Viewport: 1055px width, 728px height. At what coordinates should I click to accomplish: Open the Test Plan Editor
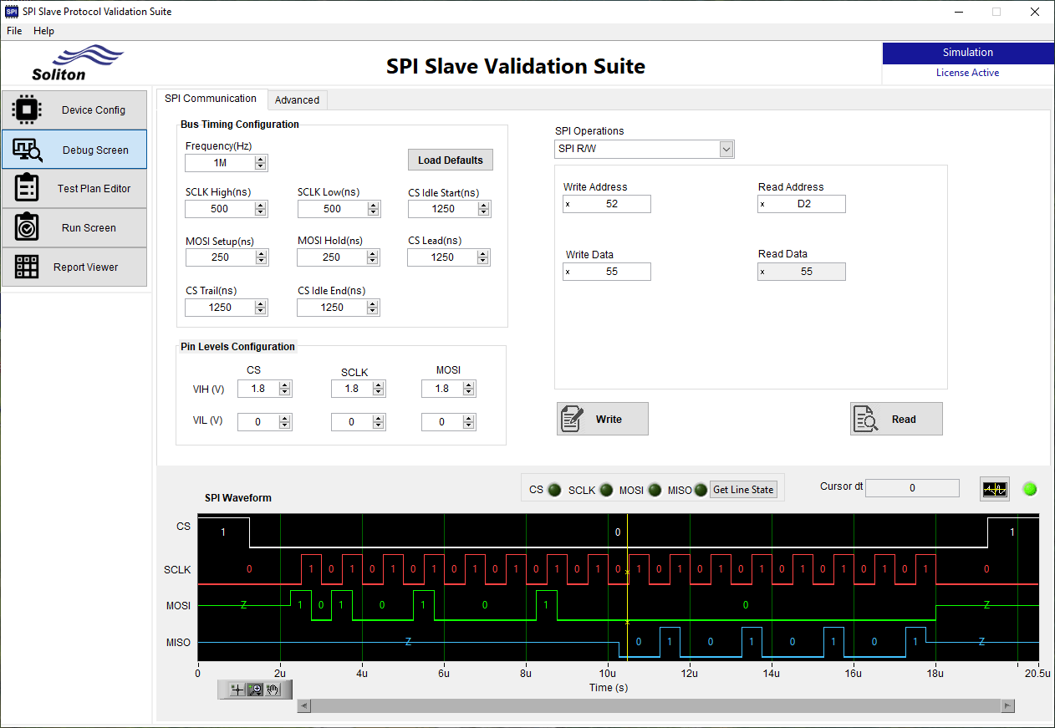[74, 188]
